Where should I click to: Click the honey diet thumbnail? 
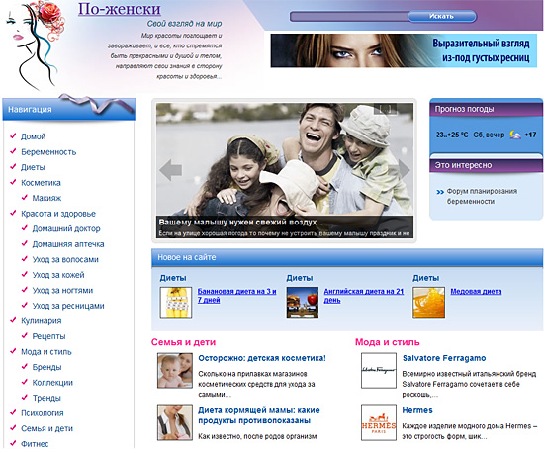pos(429,303)
